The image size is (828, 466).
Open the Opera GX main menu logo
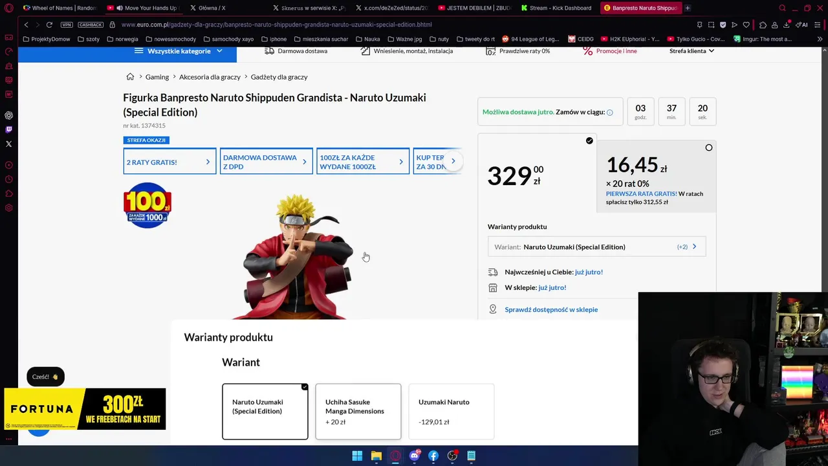click(x=8, y=8)
